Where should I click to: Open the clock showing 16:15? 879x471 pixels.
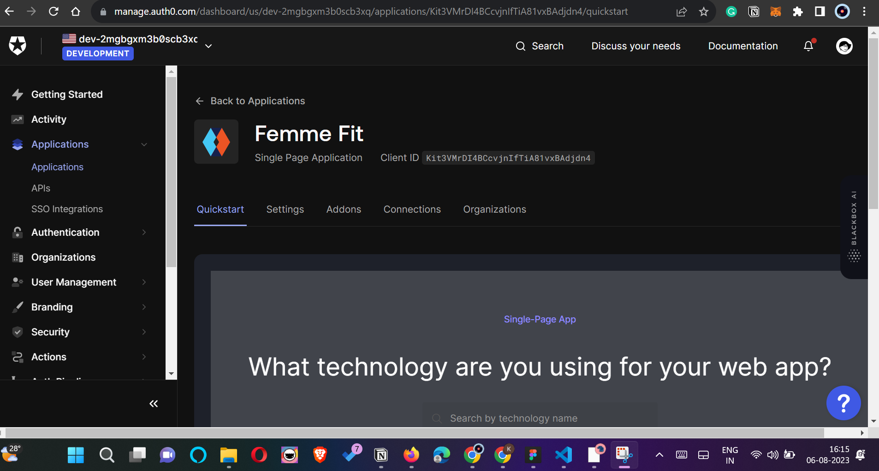point(828,455)
